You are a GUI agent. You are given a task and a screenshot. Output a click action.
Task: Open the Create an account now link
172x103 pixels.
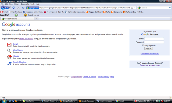[150, 65]
